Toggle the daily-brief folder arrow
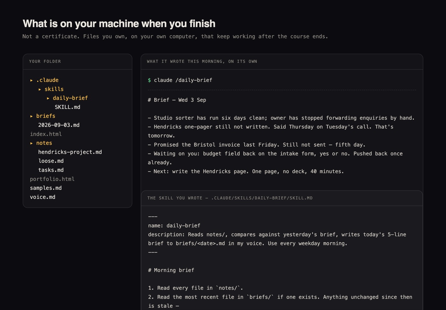The height and width of the screenshot is (310, 446). click(48, 98)
